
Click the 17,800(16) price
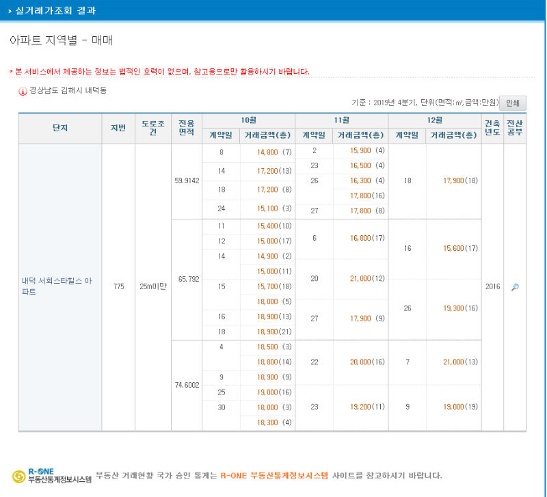tap(367, 196)
